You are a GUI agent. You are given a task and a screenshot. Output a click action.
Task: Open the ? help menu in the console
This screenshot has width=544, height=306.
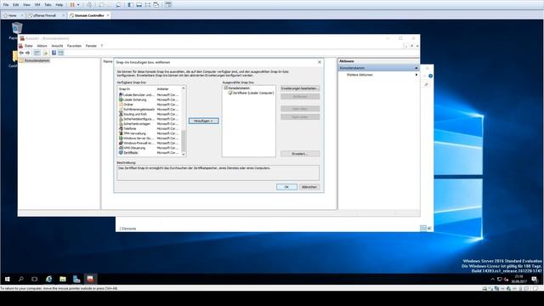(x=102, y=46)
